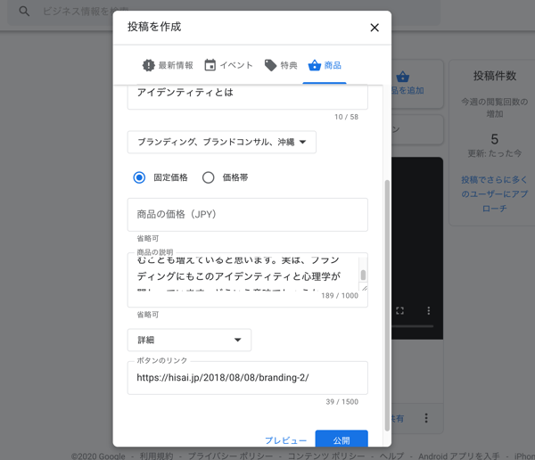Click the ヘルプ footer link
Screen dimensions: 535x460
pos(391,456)
